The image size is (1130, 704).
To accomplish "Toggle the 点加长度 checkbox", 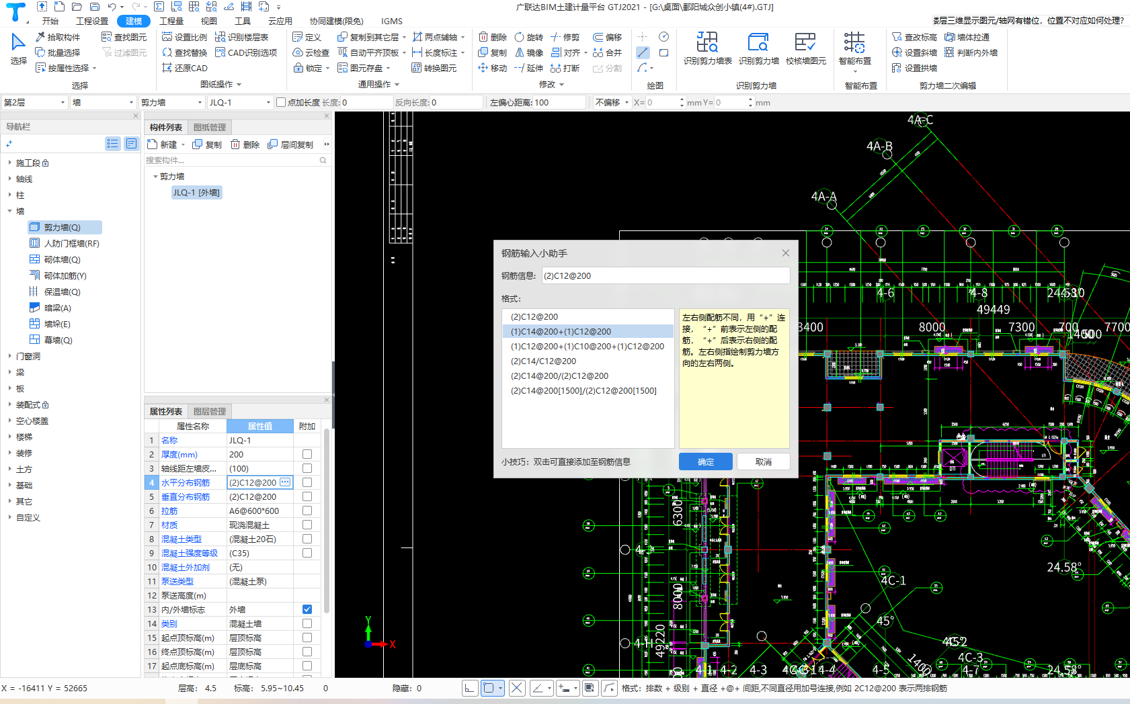I will click(281, 103).
